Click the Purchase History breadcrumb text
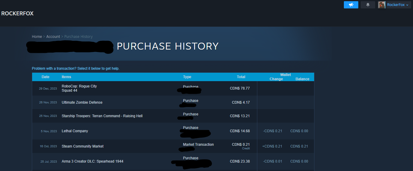Screen dimensions: 413x171 coord(78,37)
